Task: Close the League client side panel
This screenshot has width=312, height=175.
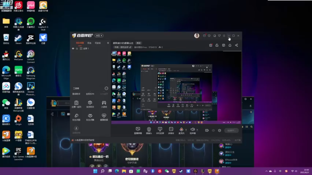Action: [x=251, y=112]
